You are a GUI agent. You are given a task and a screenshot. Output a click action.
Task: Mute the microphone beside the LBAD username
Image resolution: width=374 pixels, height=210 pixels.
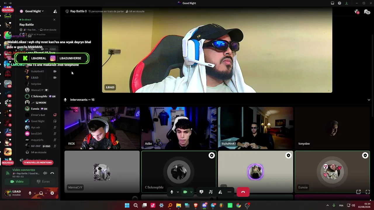(x=30, y=193)
